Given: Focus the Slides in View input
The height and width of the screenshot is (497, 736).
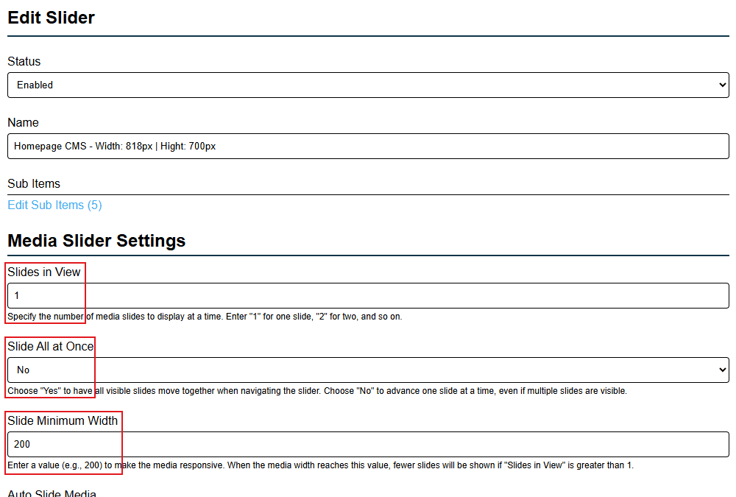Looking at the screenshot, I should click(x=368, y=295).
